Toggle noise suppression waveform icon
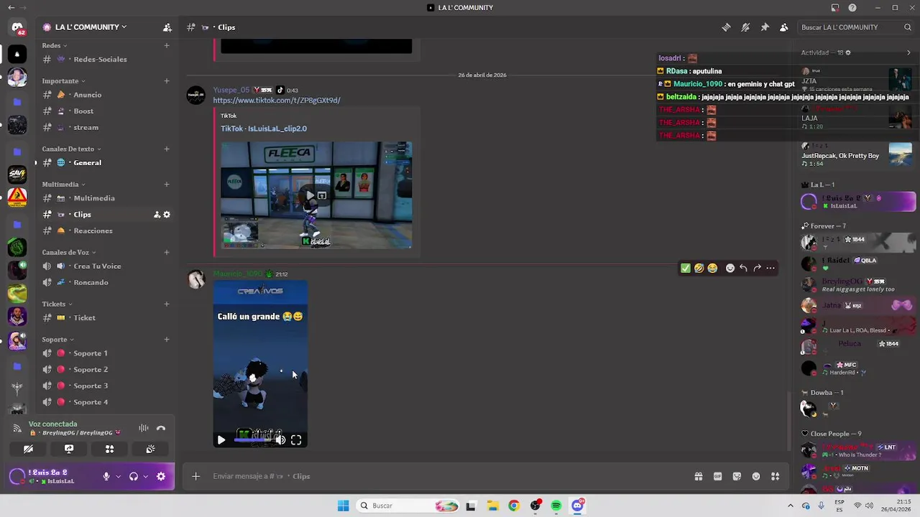The image size is (920, 517). point(144,428)
